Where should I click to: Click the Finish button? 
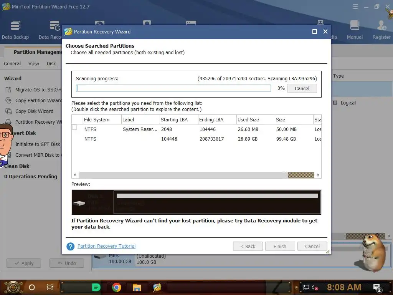tap(280, 246)
